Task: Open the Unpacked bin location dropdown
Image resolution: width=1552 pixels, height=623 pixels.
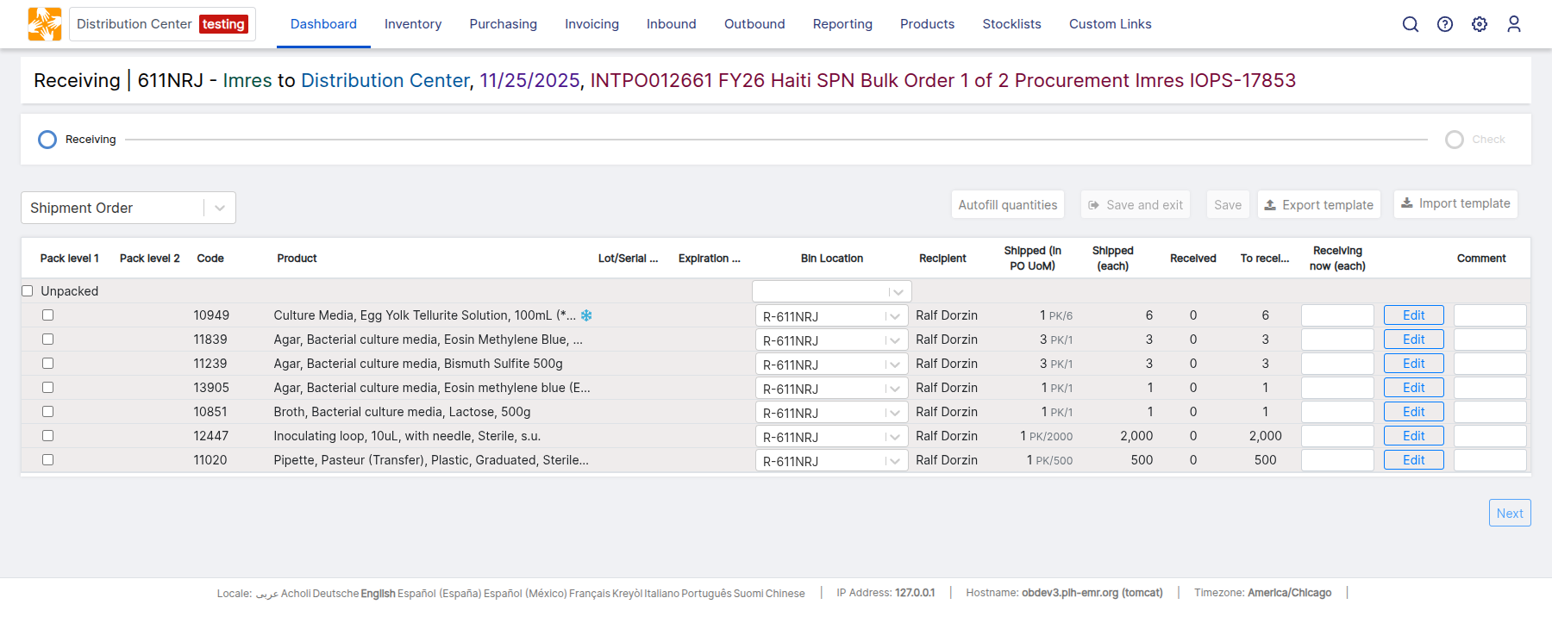Action: [x=898, y=292]
